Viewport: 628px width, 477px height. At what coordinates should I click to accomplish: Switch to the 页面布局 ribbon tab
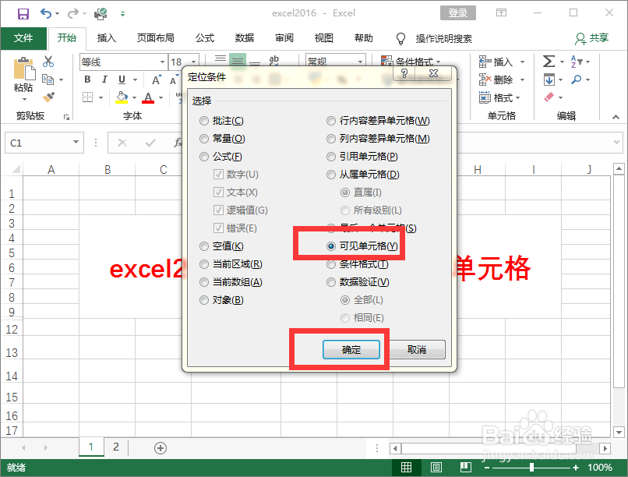[x=155, y=38]
